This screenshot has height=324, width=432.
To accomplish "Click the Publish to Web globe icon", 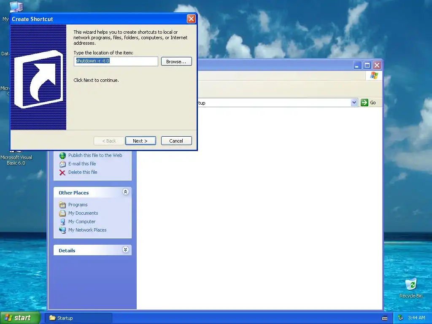I will [x=62, y=156].
